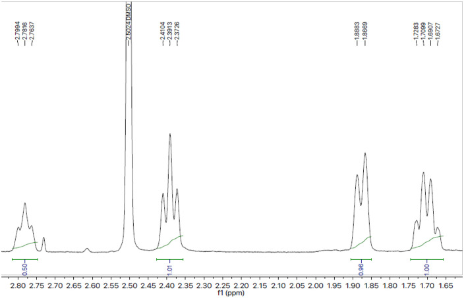Click the 1.90 axis tick label

point(353,286)
